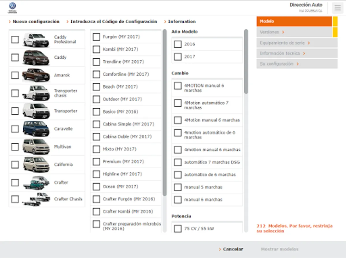
Task: Check the Caddy Profesional model checkbox
Action: 15,40
